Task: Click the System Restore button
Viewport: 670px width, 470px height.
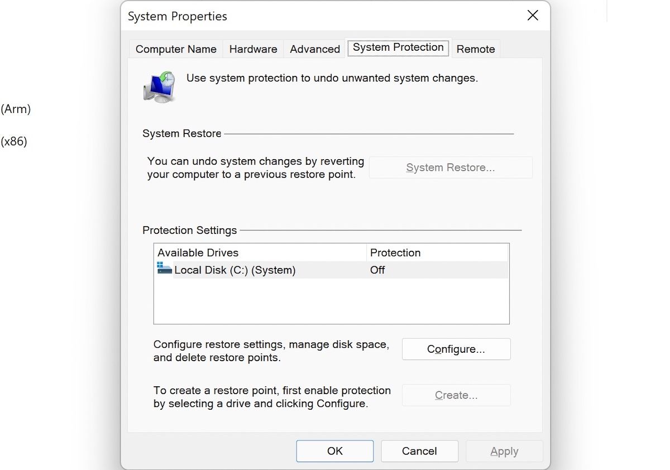Action: [x=450, y=167]
